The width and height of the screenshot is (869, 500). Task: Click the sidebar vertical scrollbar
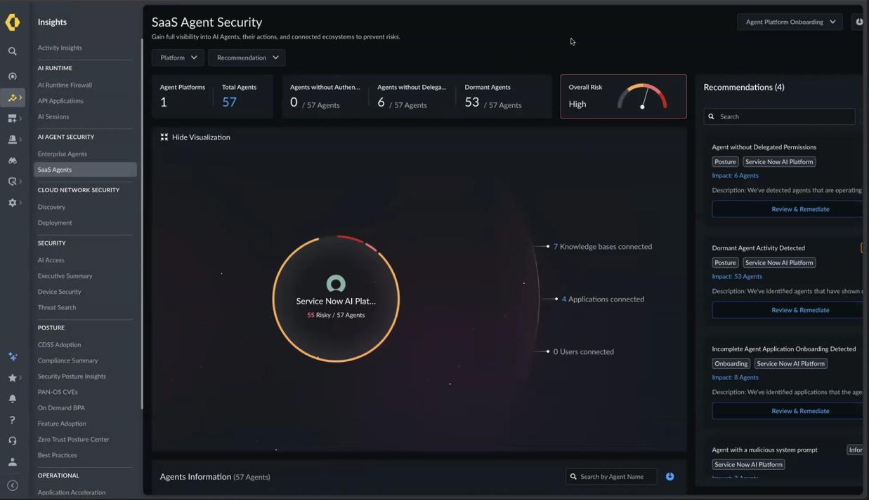pyautogui.click(x=142, y=224)
